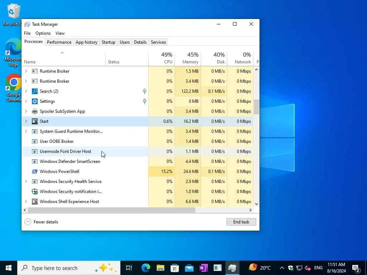The width and height of the screenshot is (367, 275).
Task: Click the Windows Security Health Service icon
Action: 35,182
